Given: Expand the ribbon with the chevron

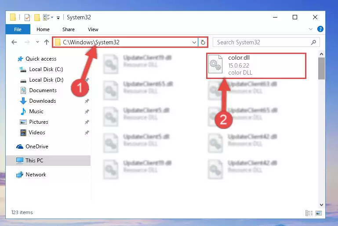Looking at the screenshot, I should (x=311, y=29).
